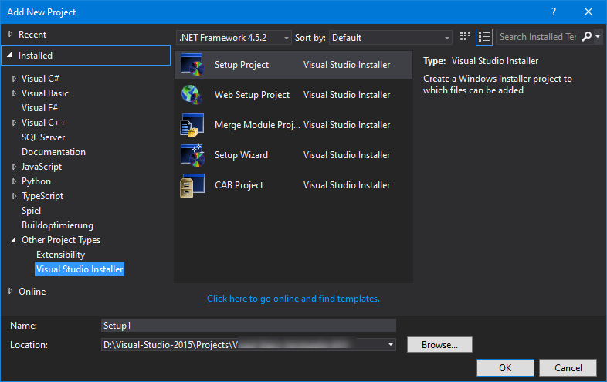
Task: Select SQL Server in the tree
Action: pyautogui.click(x=43, y=137)
